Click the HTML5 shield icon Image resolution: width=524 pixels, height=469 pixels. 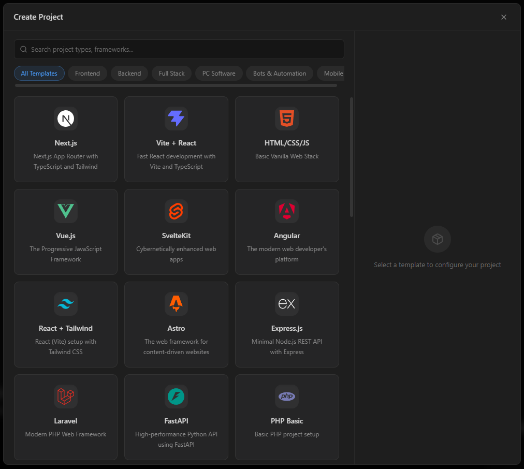(287, 118)
